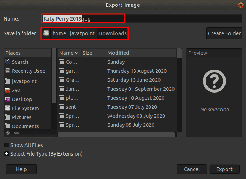Click the horizontal scrollbar under file list

(116, 134)
